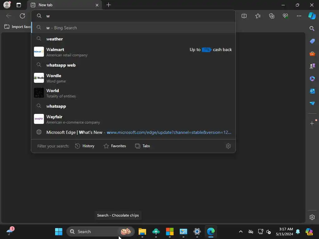The image size is (319, 239).
Task: Select 'whatsapp web' suggestion
Action: coord(133,65)
